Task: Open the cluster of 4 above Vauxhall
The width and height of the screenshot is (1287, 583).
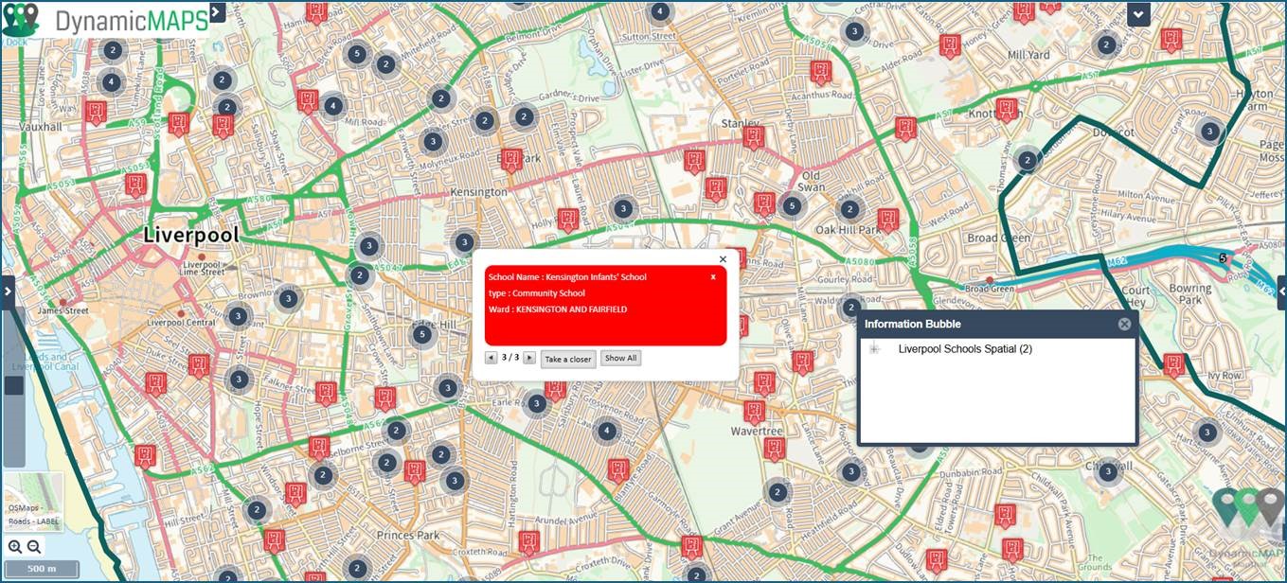Action: coord(111,82)
